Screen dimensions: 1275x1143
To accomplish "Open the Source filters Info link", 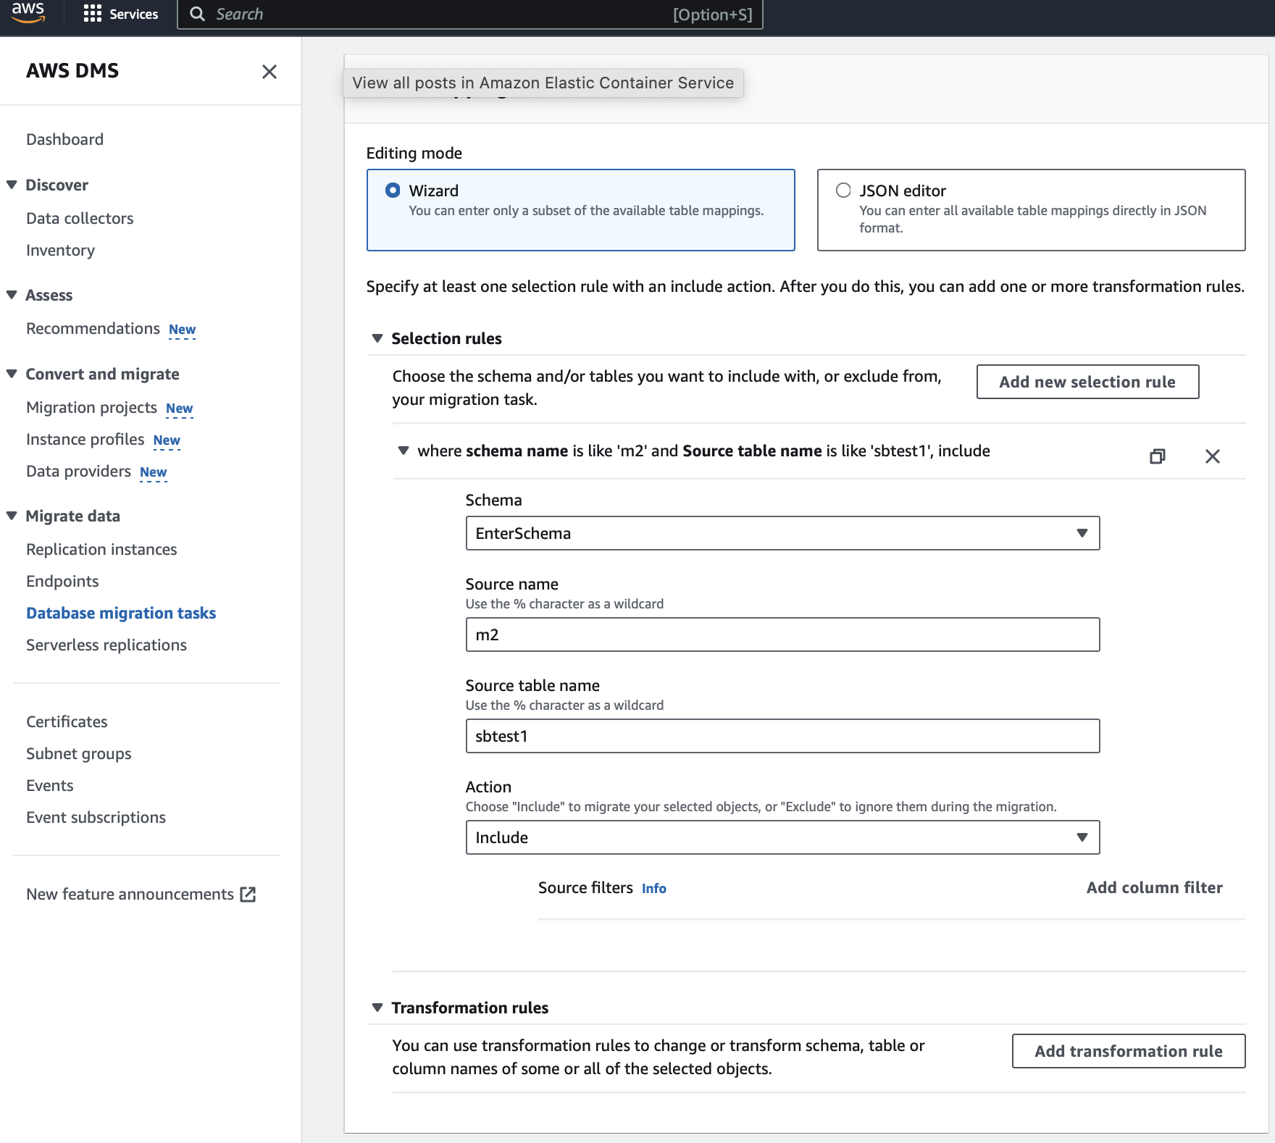I will 654,888.
